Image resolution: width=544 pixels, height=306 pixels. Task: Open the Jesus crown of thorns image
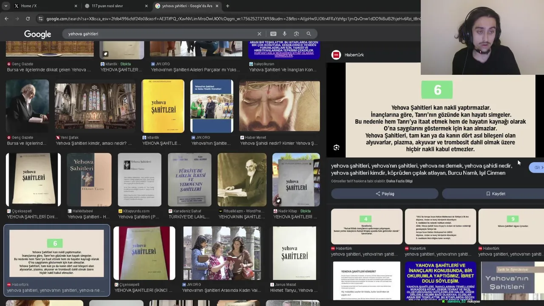(279, 106)
